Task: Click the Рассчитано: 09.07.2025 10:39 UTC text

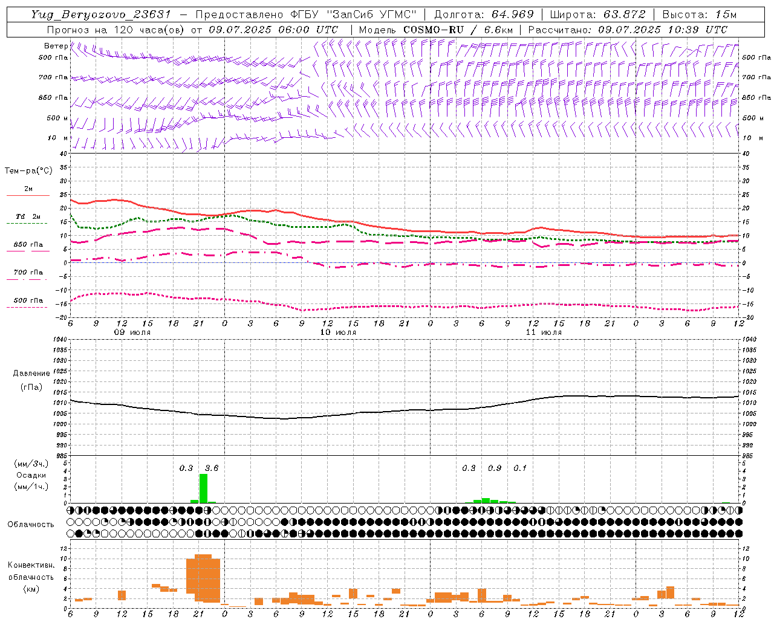Action: tap(628, 30)
